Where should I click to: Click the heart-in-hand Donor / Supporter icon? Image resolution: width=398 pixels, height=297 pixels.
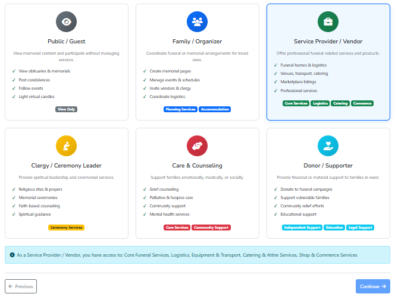tap(328, 146)
